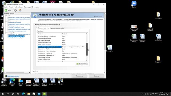Select Управление параметрами 3D tree item
The image size is (171, 96).
[x=16, y=36]
